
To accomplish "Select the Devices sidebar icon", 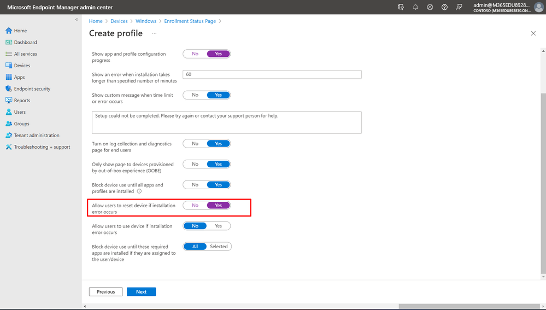I will [x=9, y=66].
